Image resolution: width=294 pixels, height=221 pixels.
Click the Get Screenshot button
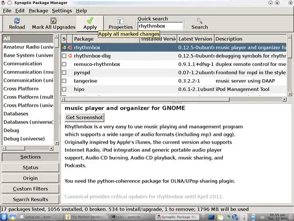tap(84, 117)
